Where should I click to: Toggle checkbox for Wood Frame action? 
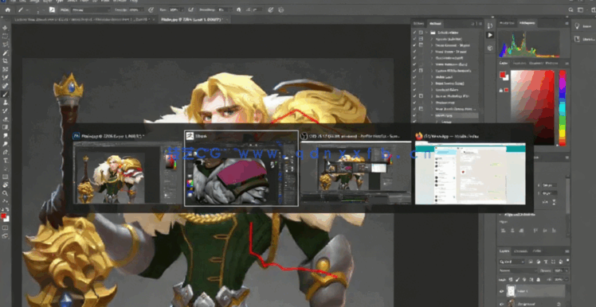click(414, 52)
